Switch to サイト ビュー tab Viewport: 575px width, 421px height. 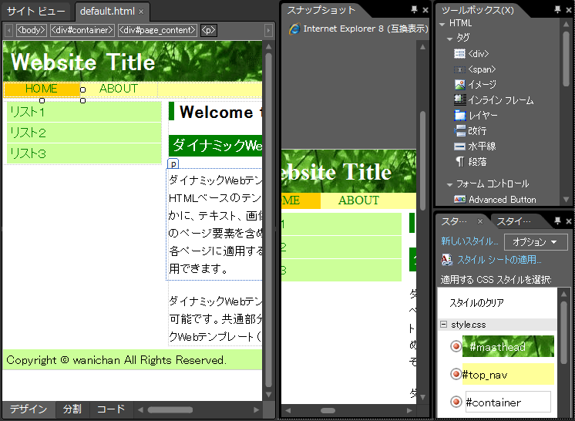(x=36, y=12)
